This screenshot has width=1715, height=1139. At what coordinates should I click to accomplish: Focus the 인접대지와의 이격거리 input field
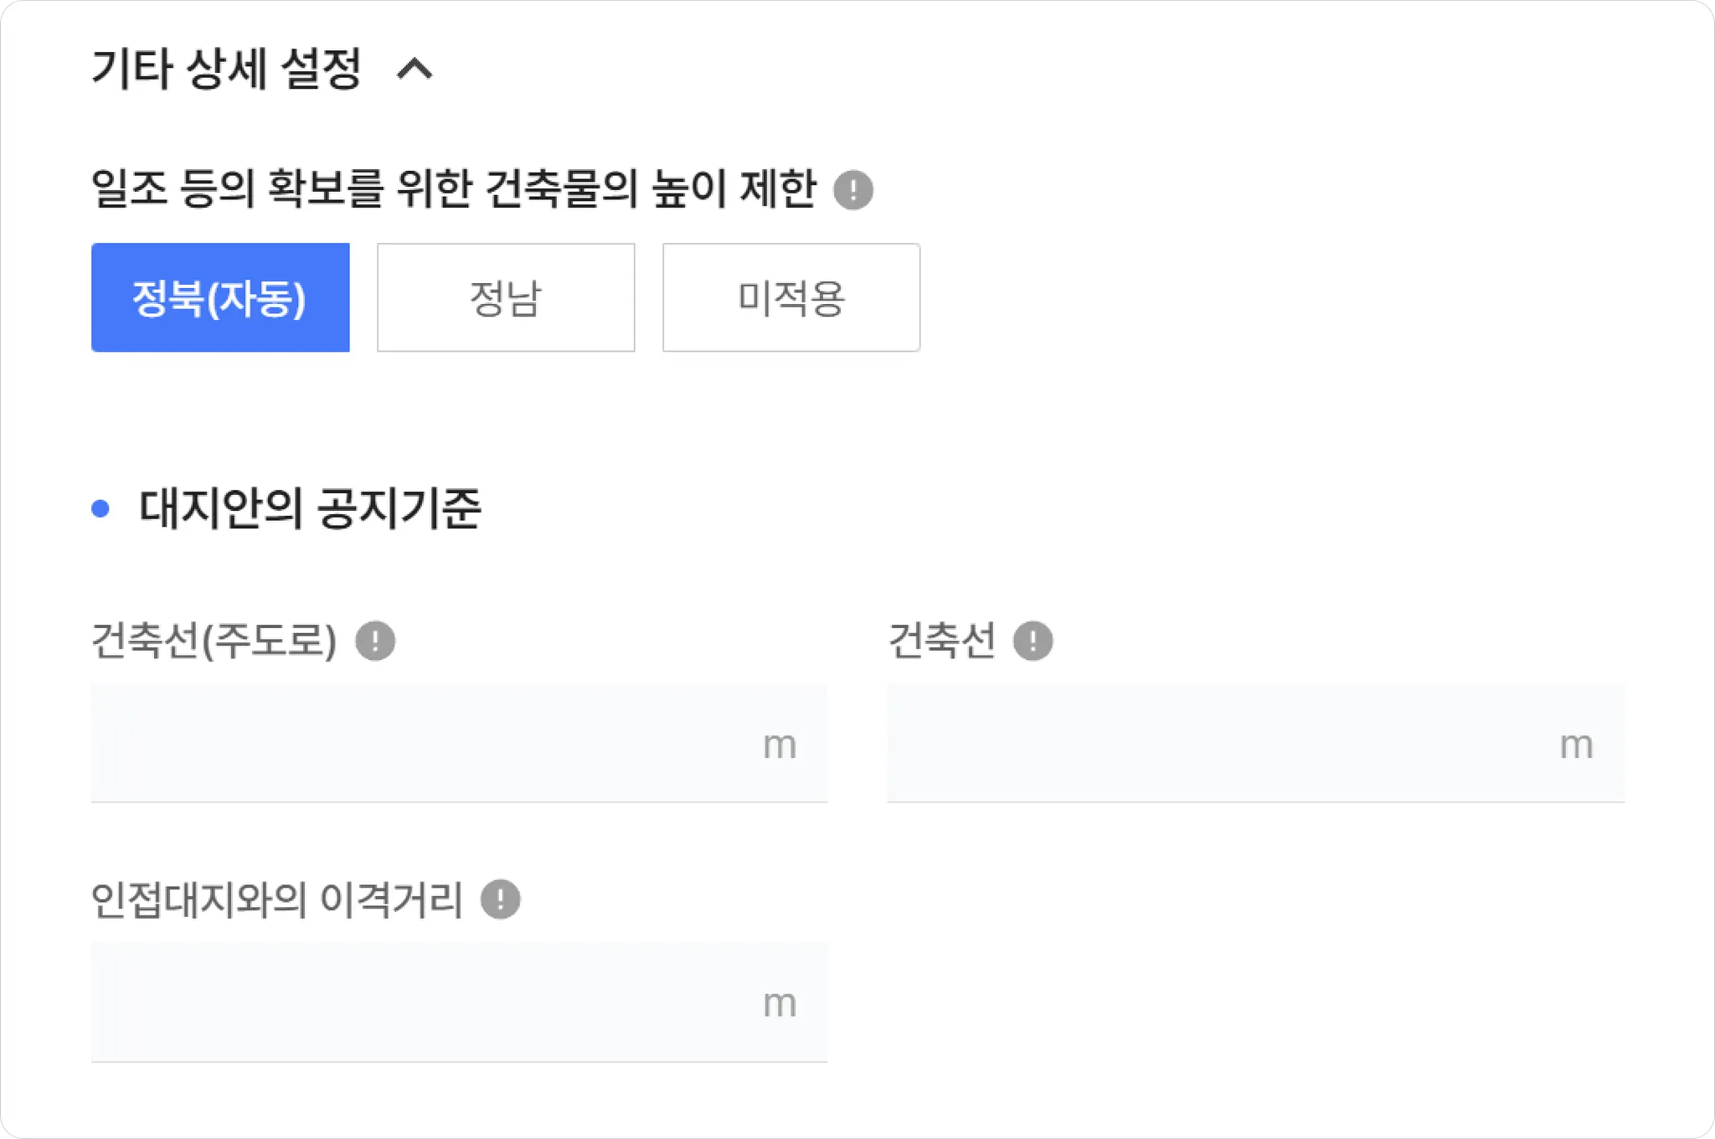pyautogui.click(x=419, y=1002)
